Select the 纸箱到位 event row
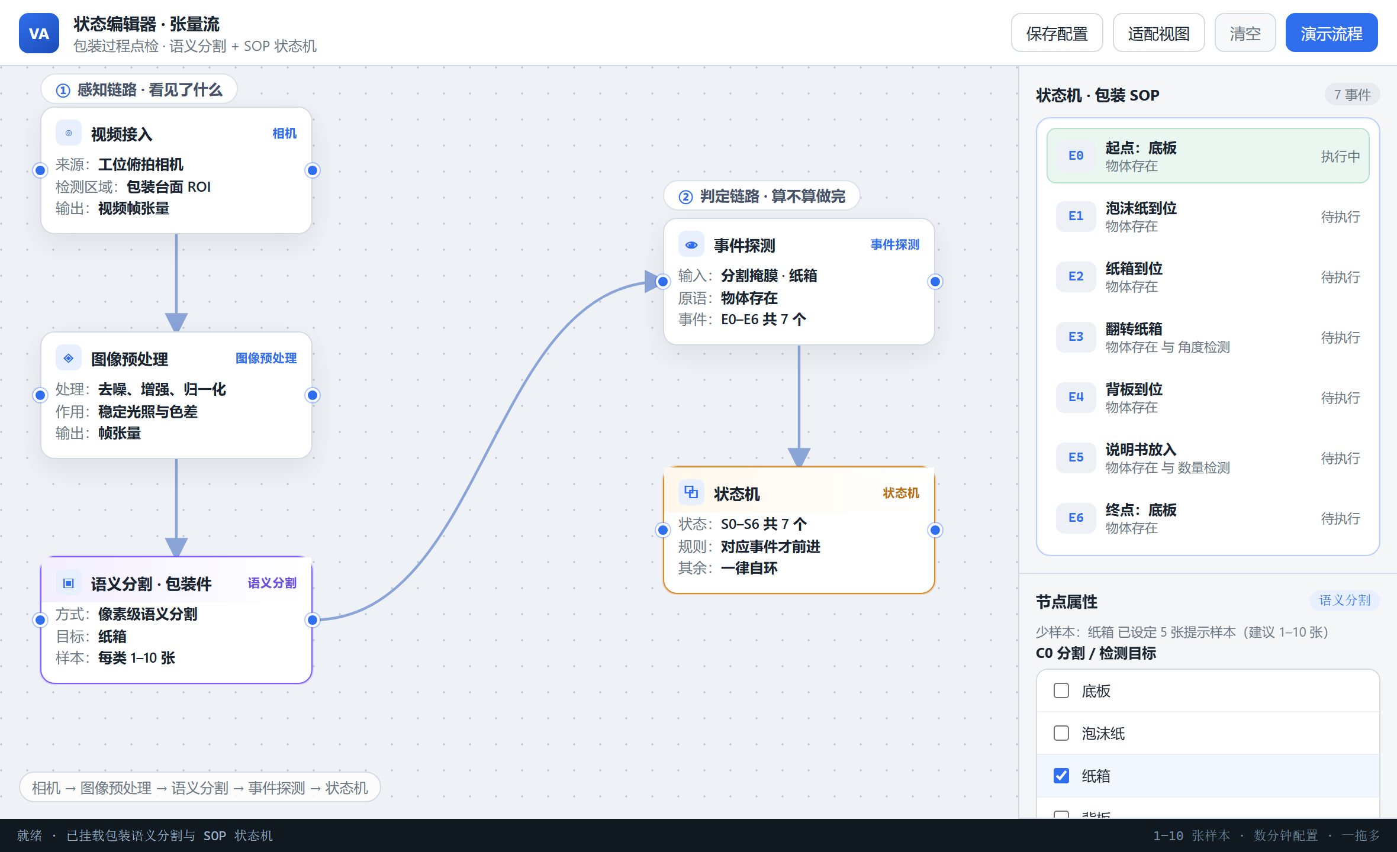Viewport: 1397px width, 852px height. [x=1208, y=276]
